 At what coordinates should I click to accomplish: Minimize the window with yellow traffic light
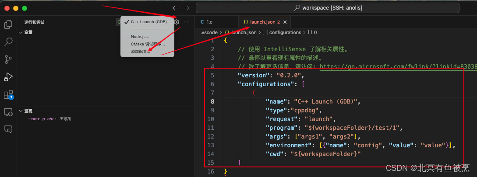(x=16, y=8)
